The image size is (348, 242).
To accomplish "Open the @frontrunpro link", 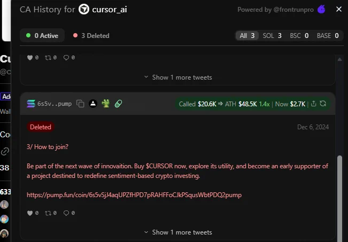I will (293, 10).
